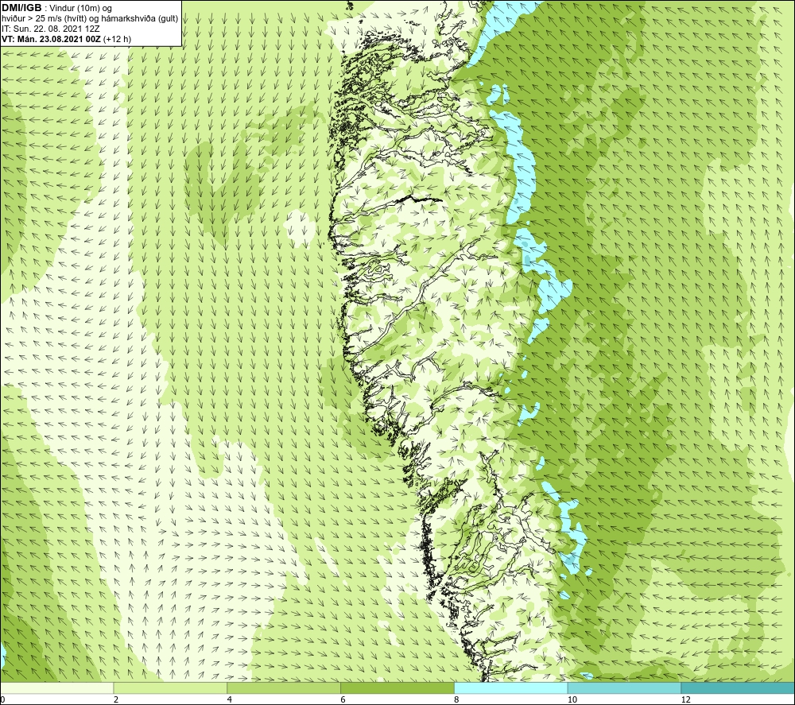Click the legend scale label '12'
Image resolution: width=795 pixels, height=705 pixels.
[686, 700]
